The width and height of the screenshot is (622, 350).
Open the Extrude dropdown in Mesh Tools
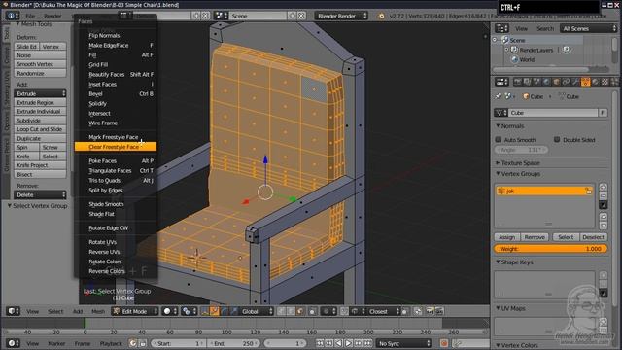click(x=40, y=93)
